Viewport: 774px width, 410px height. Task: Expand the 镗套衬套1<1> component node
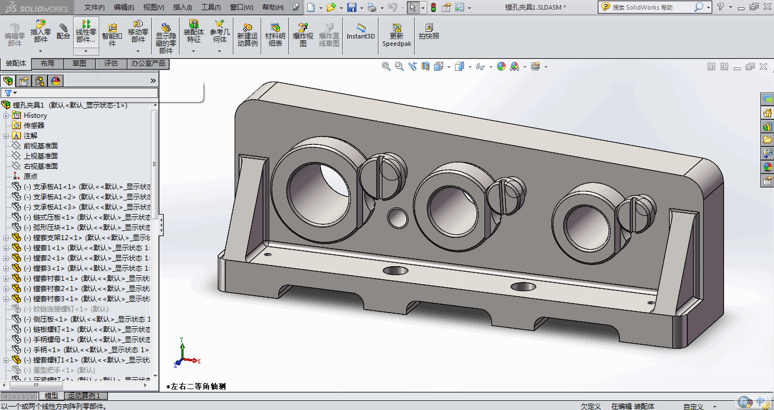[6, 279]
